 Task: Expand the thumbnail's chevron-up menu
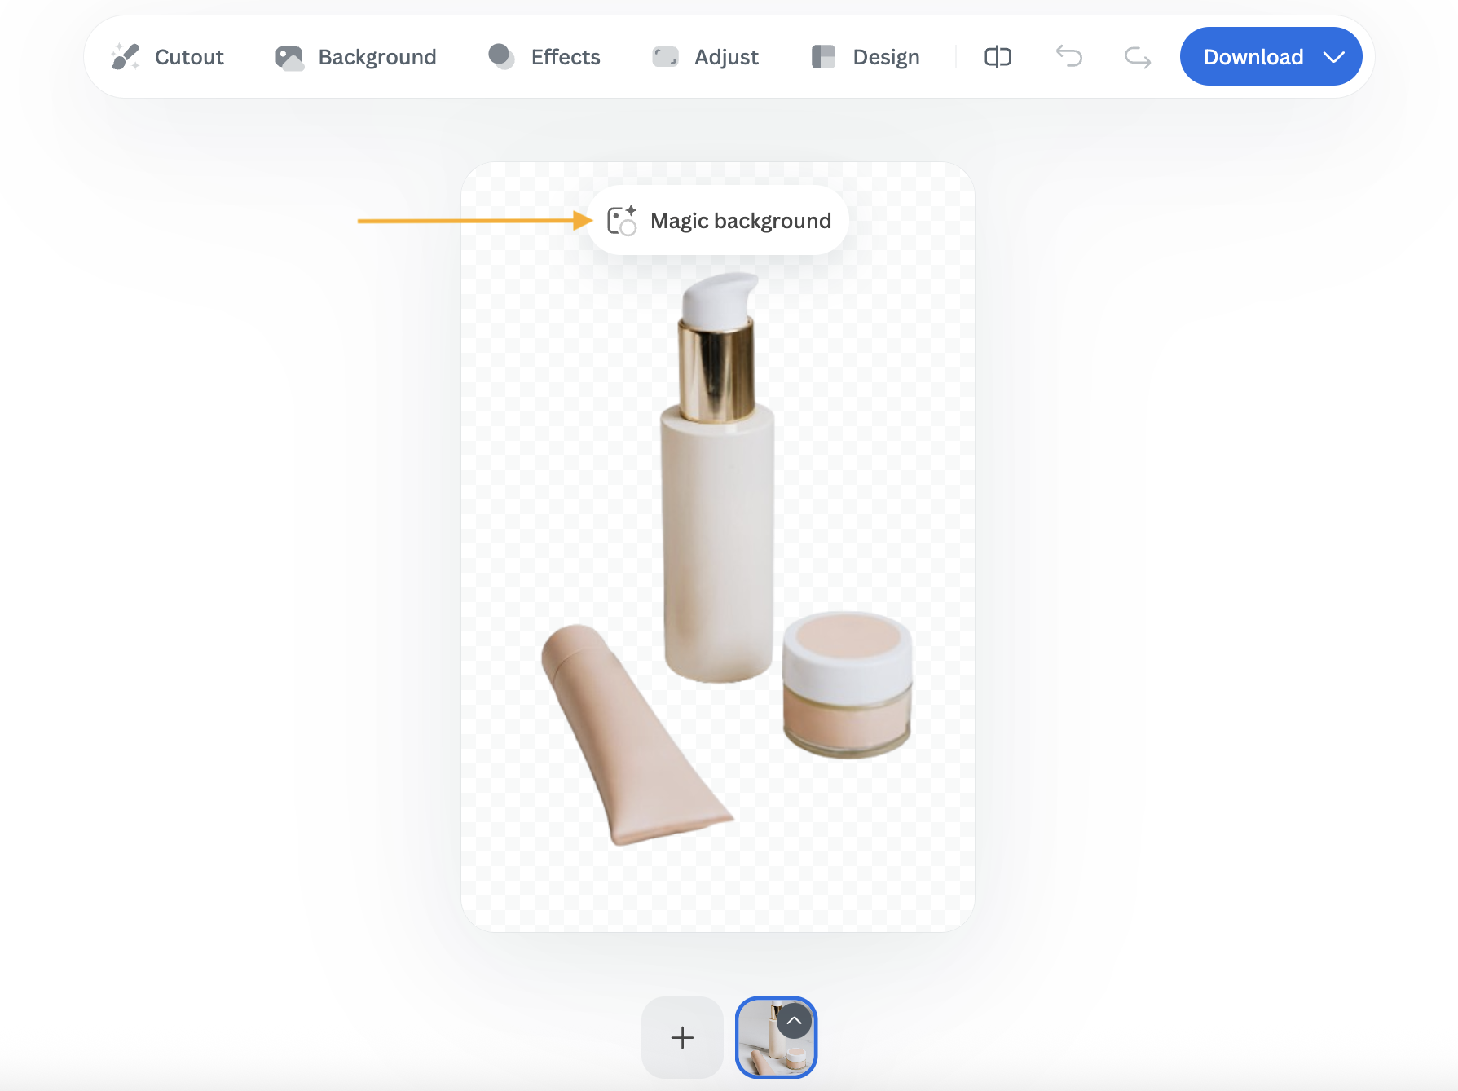click(794, 1021)
